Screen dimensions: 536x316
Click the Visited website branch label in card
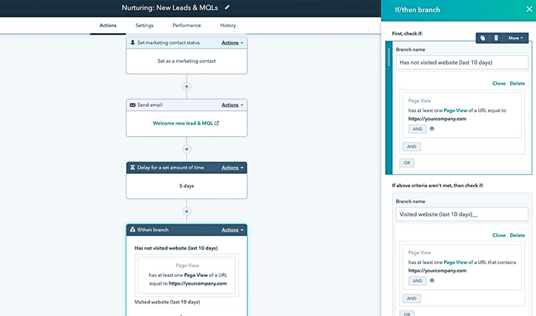point(167,302)
